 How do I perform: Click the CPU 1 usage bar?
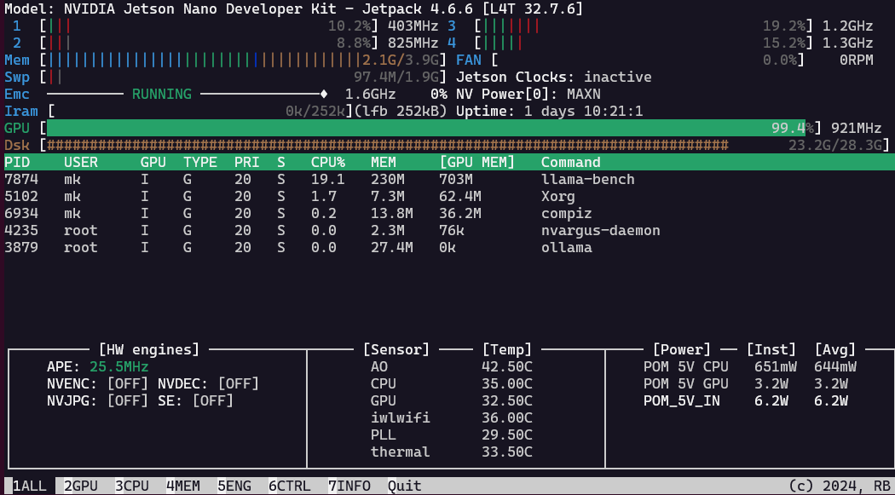point(209,26)
